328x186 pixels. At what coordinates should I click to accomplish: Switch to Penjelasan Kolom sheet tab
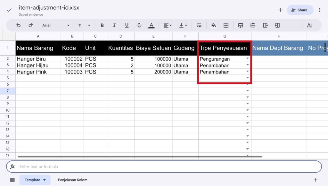click(x=73, y=180)
